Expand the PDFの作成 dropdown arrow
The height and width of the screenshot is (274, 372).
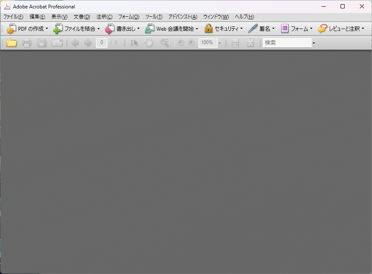click(x=47, y=29)
